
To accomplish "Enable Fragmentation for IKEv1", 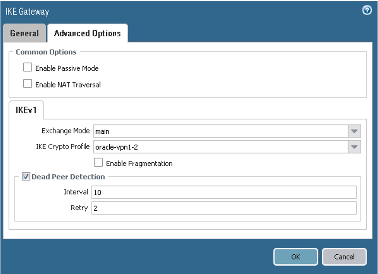I will pos(98,162).
